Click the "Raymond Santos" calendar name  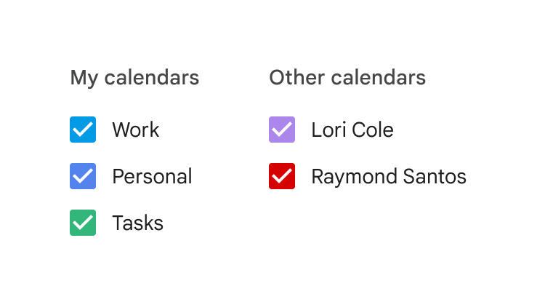389,177
